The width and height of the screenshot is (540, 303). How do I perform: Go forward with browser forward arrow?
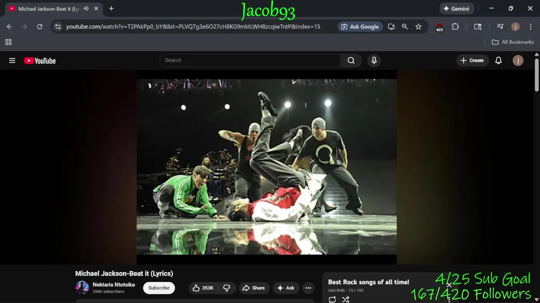[x=24, y=27]
